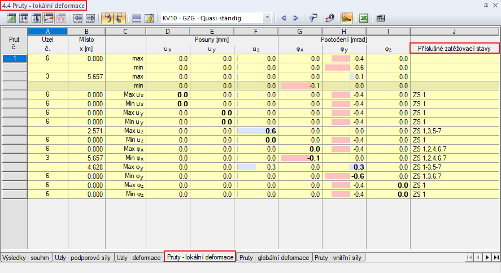The height and width of the screenshot is (273, 501).
Task: Export table to Excel
Action: click(x=364, y=18)
